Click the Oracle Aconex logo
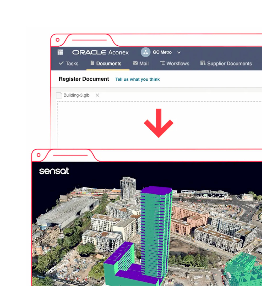 (101, 52)
